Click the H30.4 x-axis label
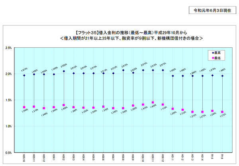Viewport: 239px width, 166px height. tap(84, 157)
